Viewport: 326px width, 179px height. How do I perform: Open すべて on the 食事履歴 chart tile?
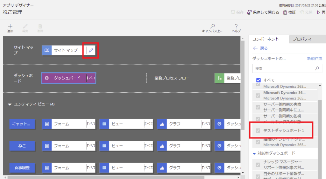click(206, 168)
